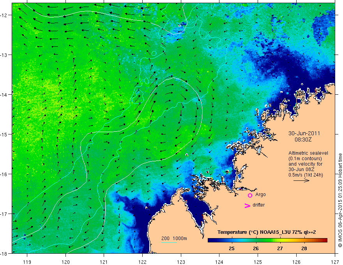This screenshot has height=265, width=343.
Task: Click the "and velocity for" caption line
Action: (x=305, y=164)
